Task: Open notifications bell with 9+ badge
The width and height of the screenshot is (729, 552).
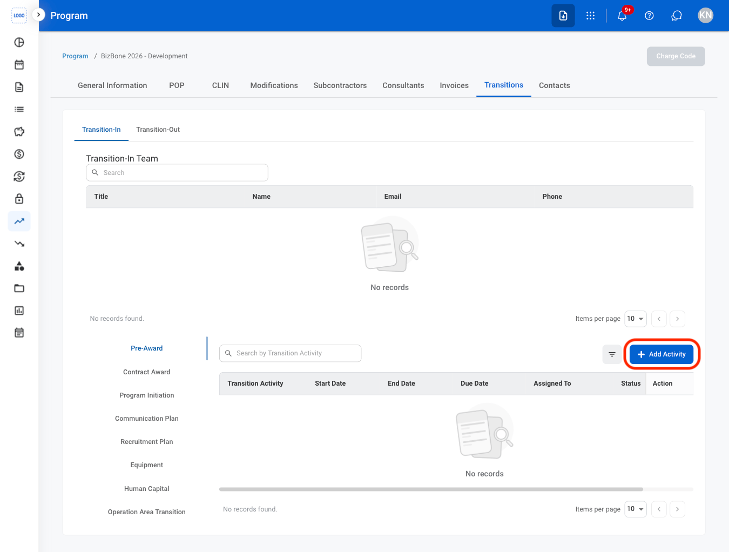Action: pyautogui.click(x=622, y=16)
